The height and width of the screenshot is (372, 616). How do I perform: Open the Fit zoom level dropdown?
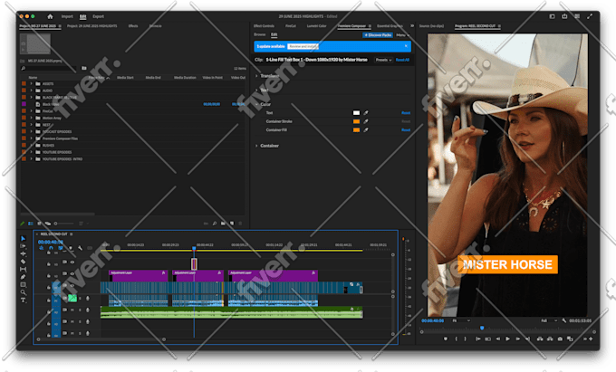tap(459, 320)
